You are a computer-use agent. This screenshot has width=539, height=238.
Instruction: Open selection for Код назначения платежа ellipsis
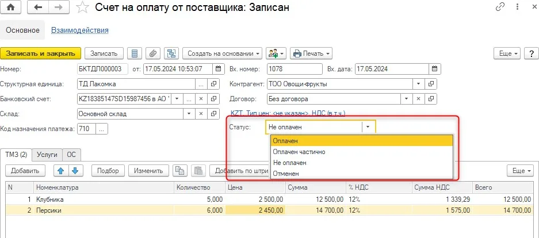102,129
